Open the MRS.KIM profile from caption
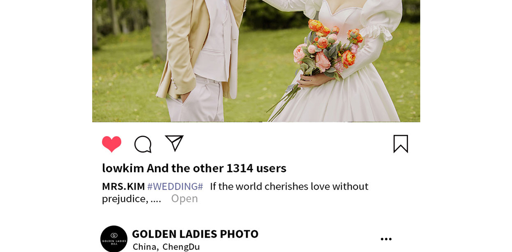The image size is (512, 252). pyautogui.click(x=123, y=186)
